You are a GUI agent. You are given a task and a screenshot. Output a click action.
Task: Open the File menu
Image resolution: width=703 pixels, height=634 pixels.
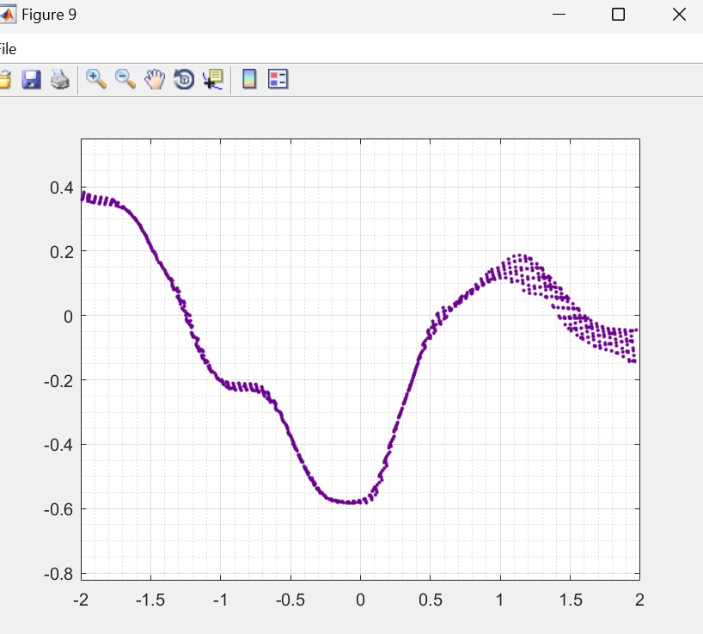click(7, 49)
